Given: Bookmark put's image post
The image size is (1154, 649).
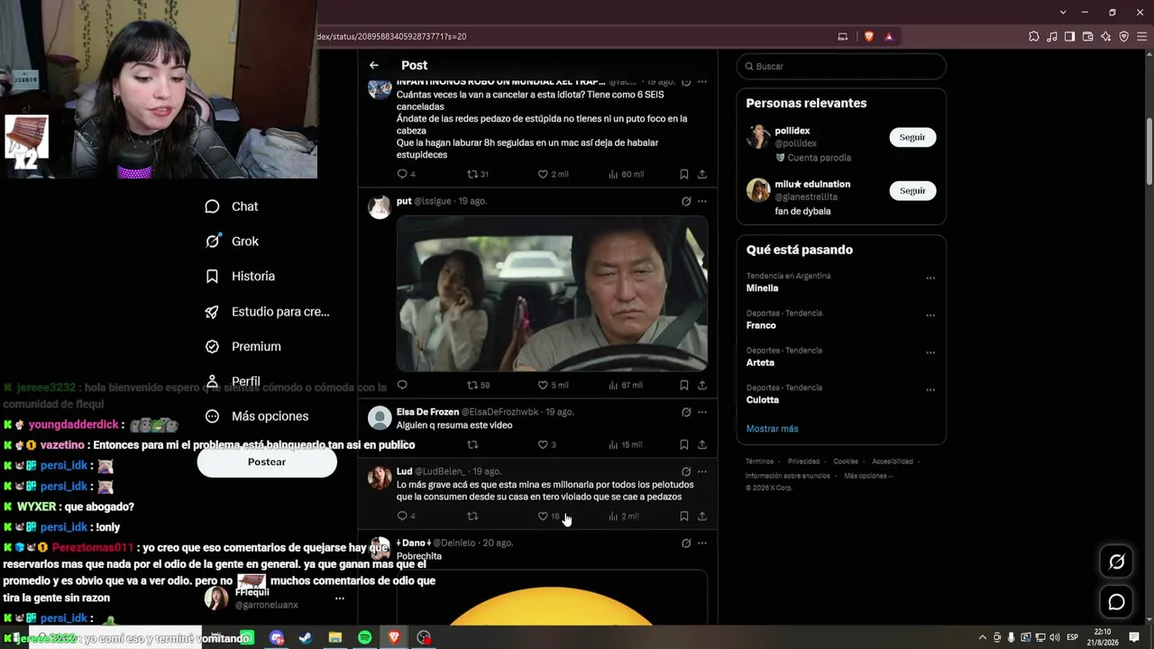Looking at the screenshot, I should [x=684, y=385].
